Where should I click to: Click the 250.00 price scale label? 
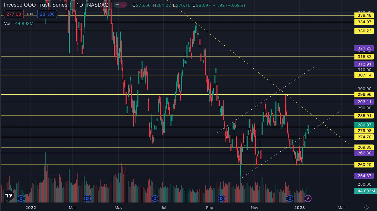coord(364,184)
